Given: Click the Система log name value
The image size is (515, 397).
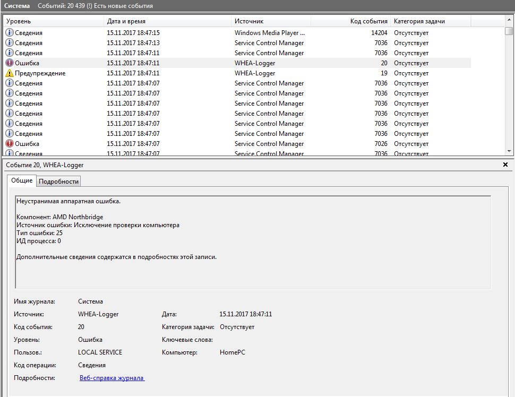Looking at the screenshot, I should tap(90, 301).
